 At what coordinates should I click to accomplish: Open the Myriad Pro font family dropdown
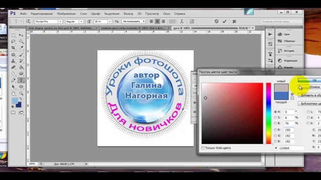60,22
